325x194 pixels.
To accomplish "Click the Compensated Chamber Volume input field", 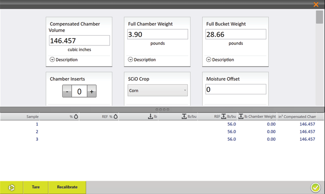I will pos(79,41).
